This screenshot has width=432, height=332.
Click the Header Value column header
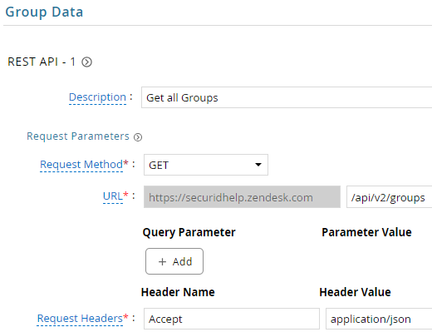[x=355, y=292]
